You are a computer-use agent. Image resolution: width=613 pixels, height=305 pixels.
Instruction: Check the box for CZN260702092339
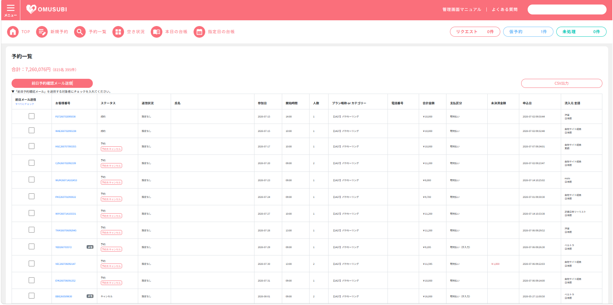pos(32,163)
